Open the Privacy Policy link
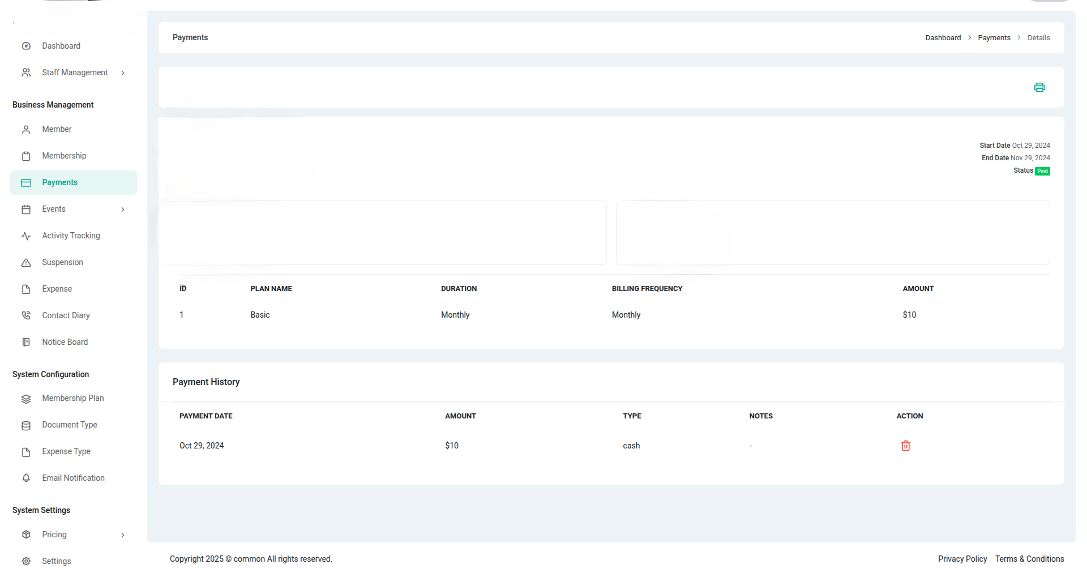This screenshot has width=1087, height=577. [x=962, y=559]
